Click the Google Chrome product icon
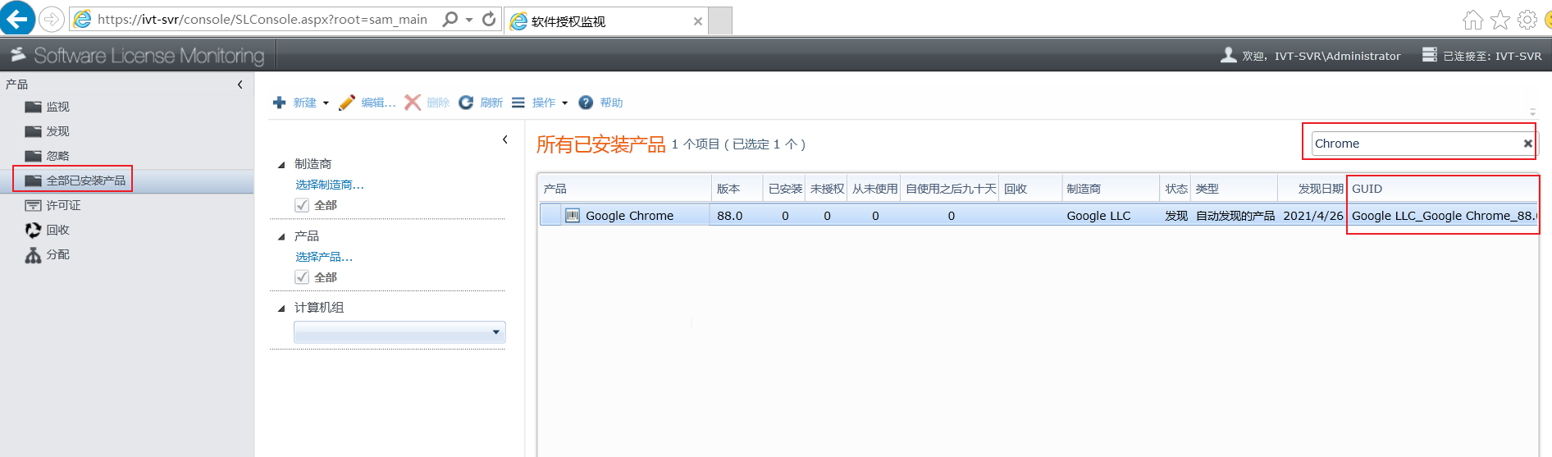This screenshot has height=457, width=1552. pyautogui.click(x=573, y=216)
